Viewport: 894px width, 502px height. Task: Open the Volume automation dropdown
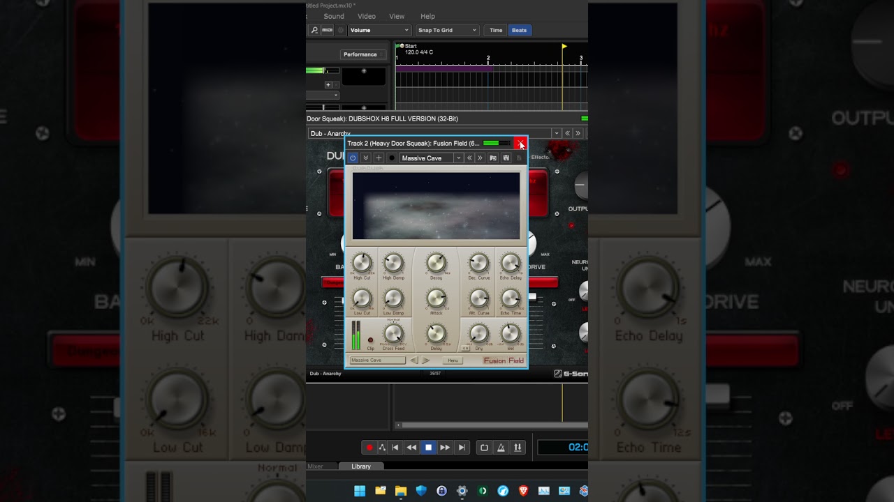click(379, 30)
